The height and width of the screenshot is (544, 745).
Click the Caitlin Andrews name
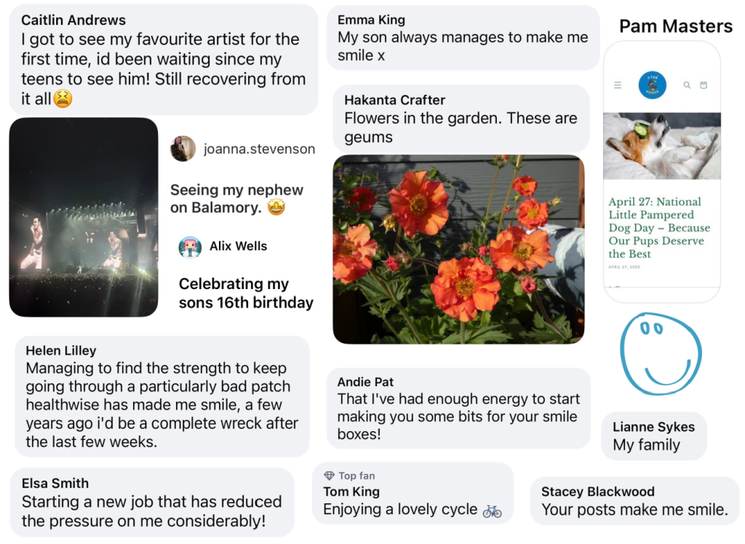tap(73, 20)
